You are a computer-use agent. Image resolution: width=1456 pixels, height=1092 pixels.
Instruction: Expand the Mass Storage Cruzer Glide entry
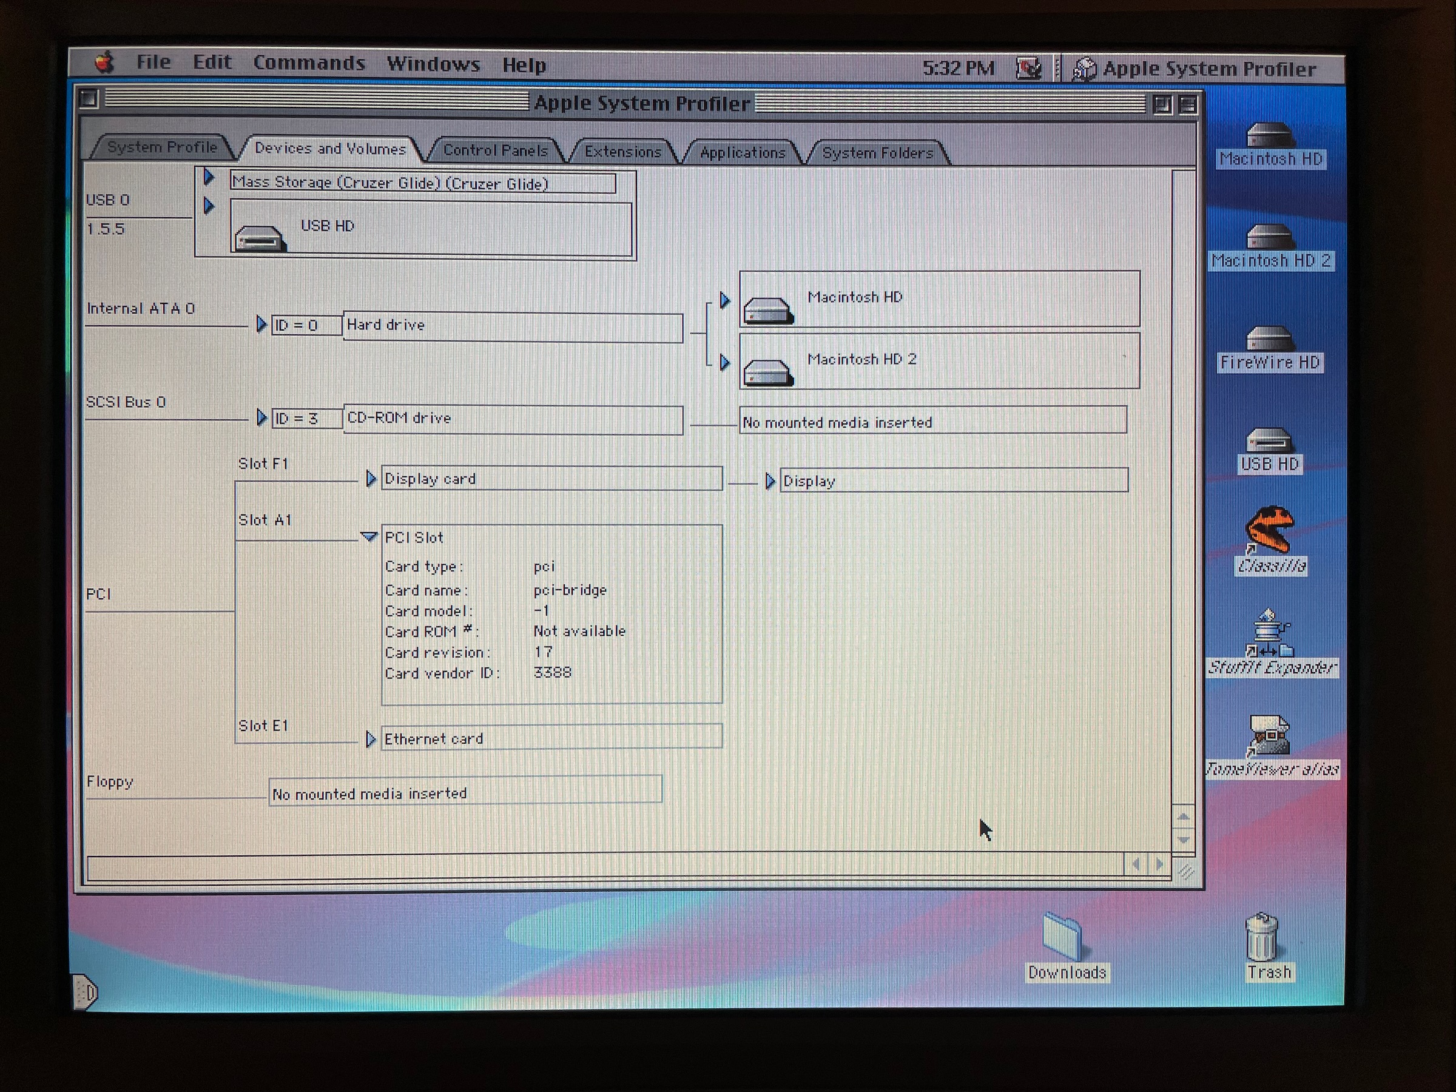[209, 177]
